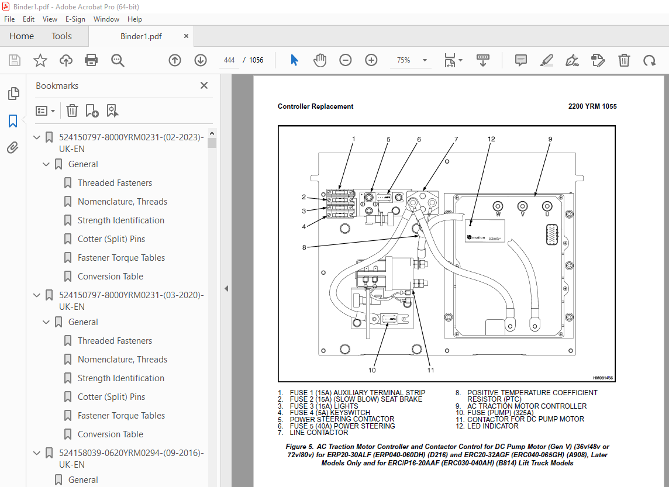This screenshot has height=487, width=669.
Task: Add this file to starred favorites
Action: pyautogui.click(x=40, y=60)
